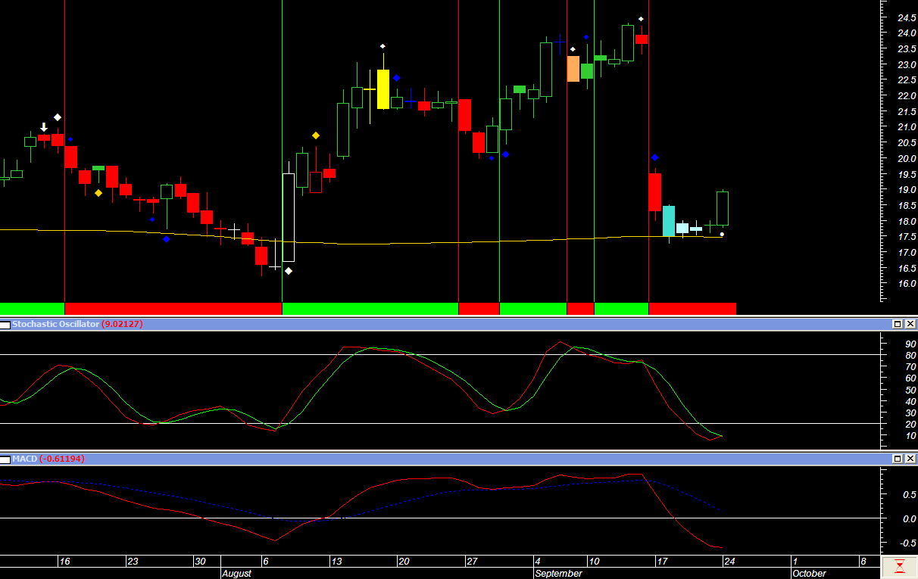Click price label 20.0 on price axis
This screenshot has height=579, width=918.
click(907, 159)
